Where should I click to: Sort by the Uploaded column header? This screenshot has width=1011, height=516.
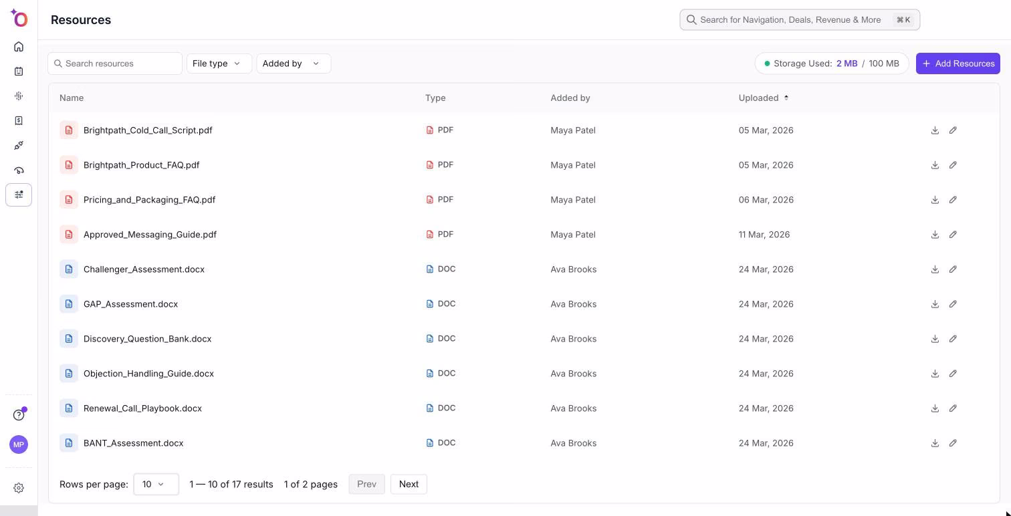tap(764, 98)
